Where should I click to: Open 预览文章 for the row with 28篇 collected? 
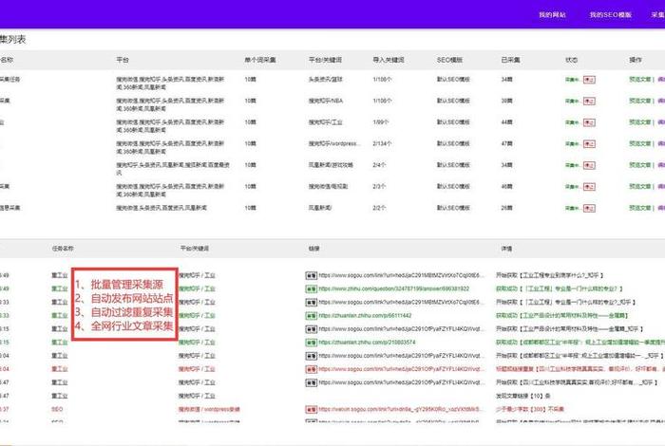pos(640,208)
